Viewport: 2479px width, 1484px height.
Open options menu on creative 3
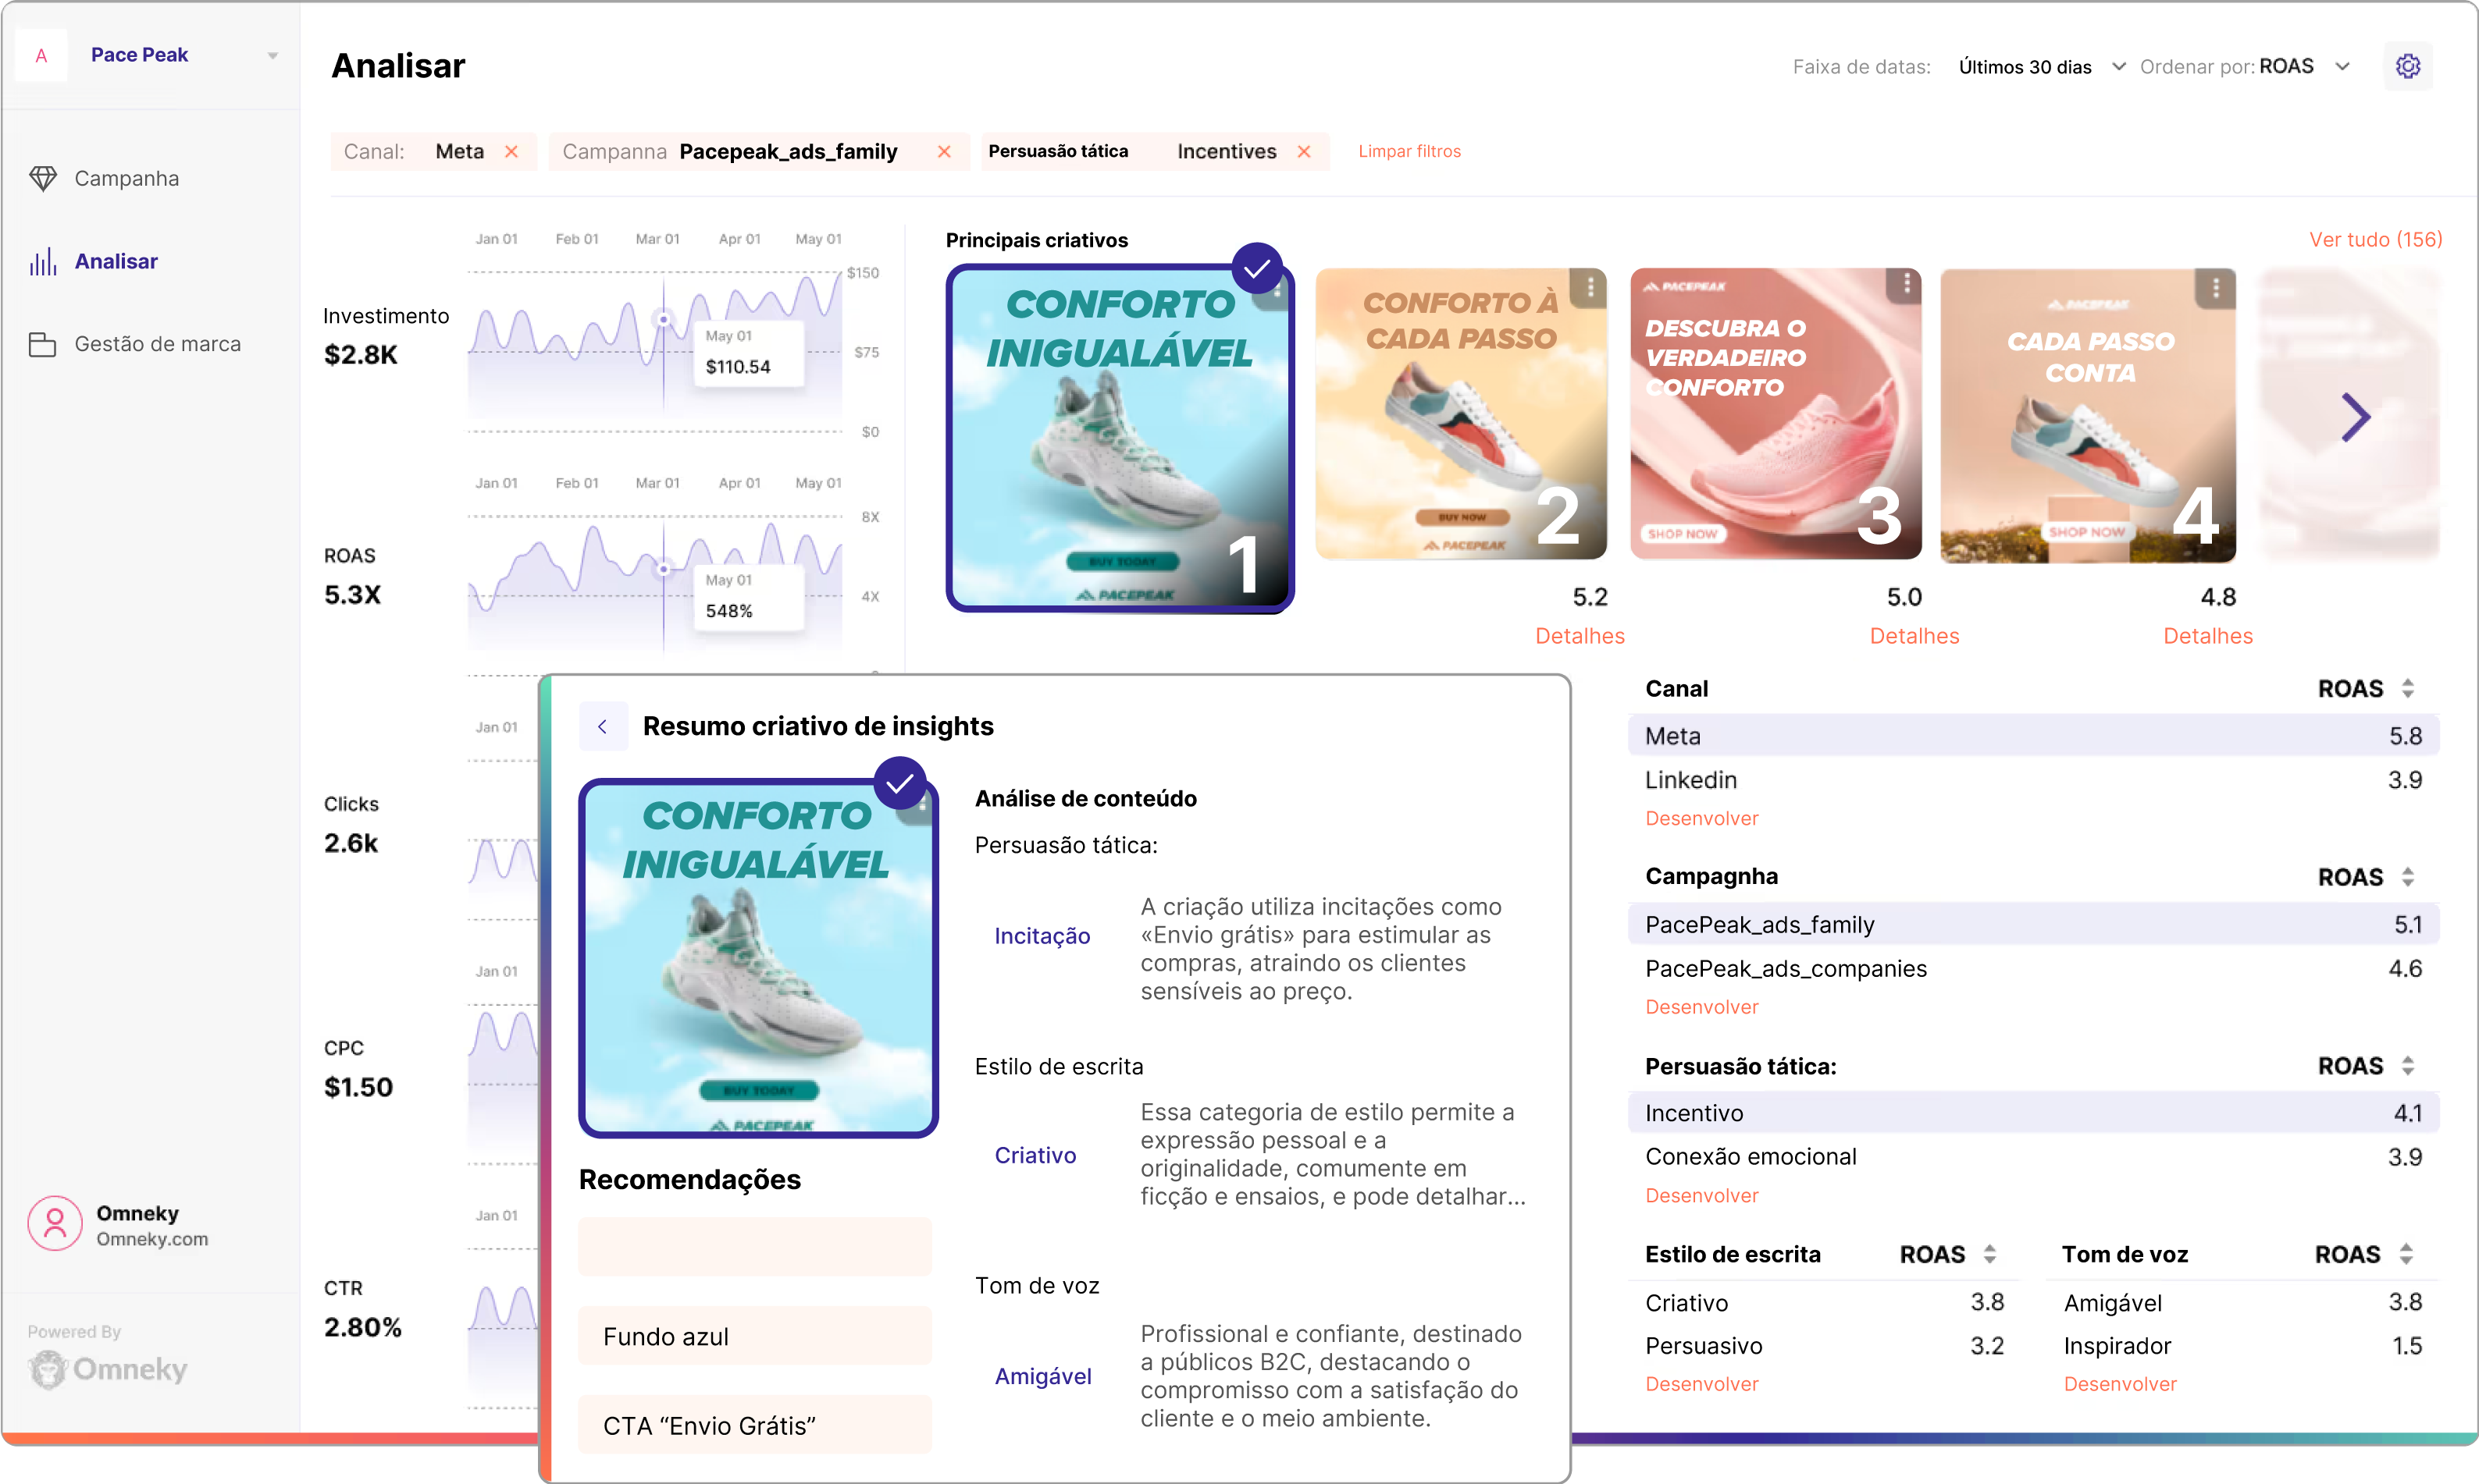click(x=1906, y=285)
